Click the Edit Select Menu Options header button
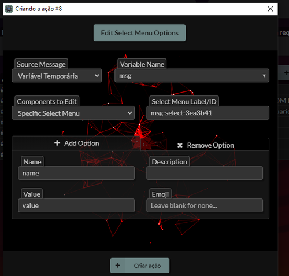 click(139, 33)
